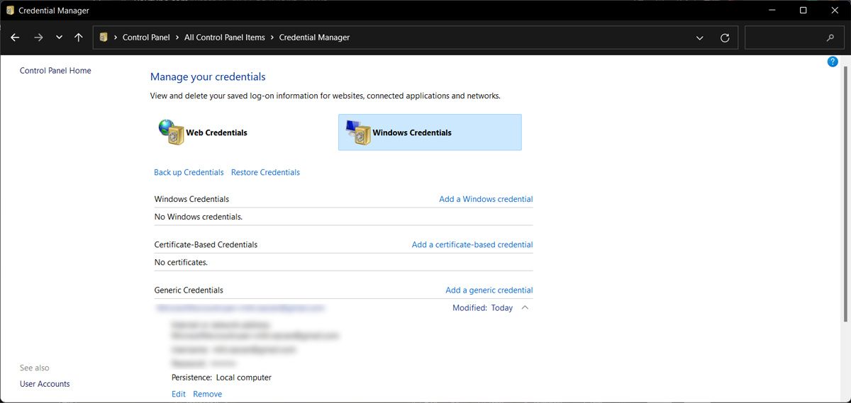The image size is (851, 403).
Task: Click the Windows Credentials safe icon
Action: click(357, 132)
